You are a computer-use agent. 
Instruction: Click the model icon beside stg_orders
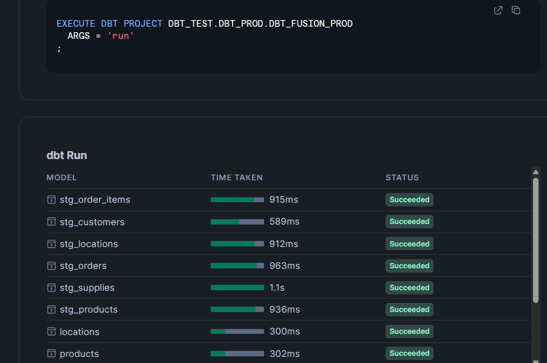pos(51,266)
